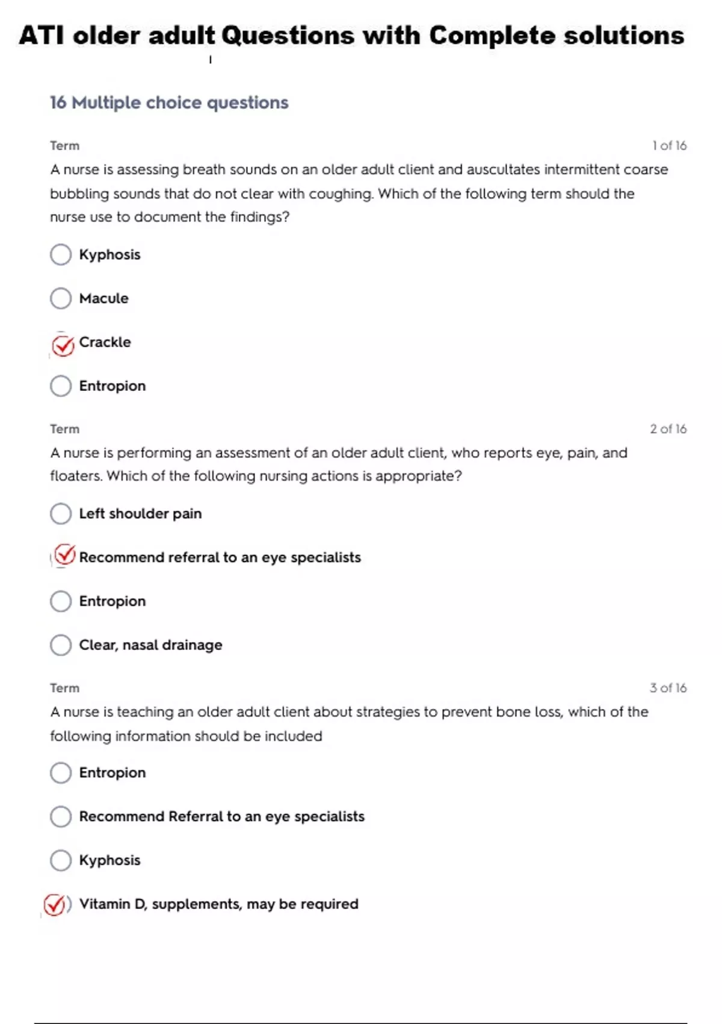Click the bone loss prevention question text

point(349,723)
